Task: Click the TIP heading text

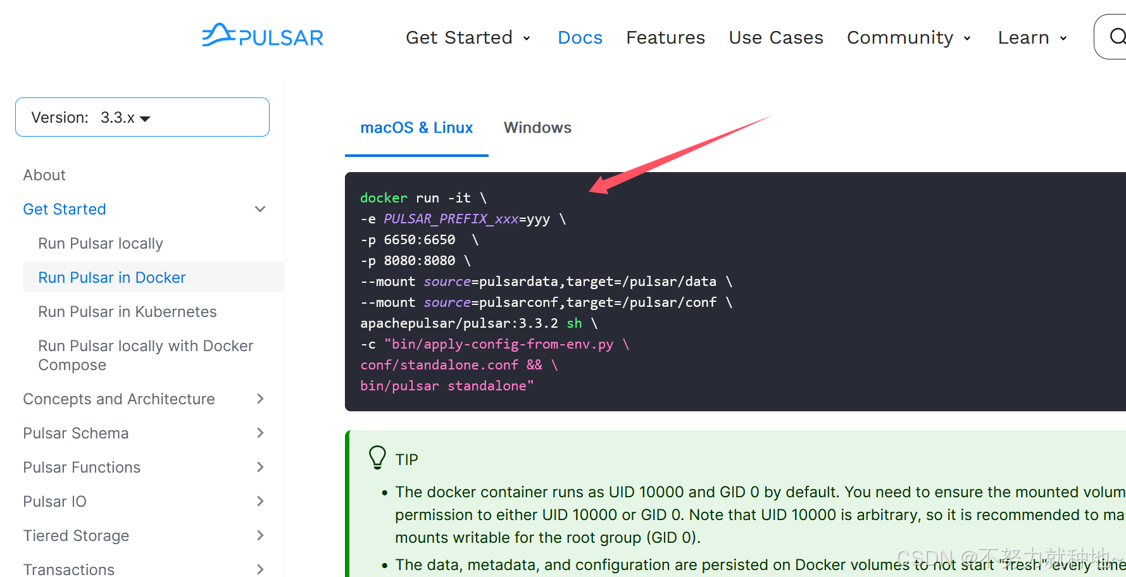Action: tap(407, 460)
